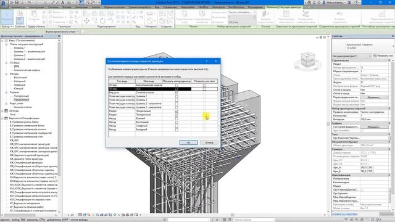Select the Modify arrow tool in the ribbon

[x=7, y=17]
